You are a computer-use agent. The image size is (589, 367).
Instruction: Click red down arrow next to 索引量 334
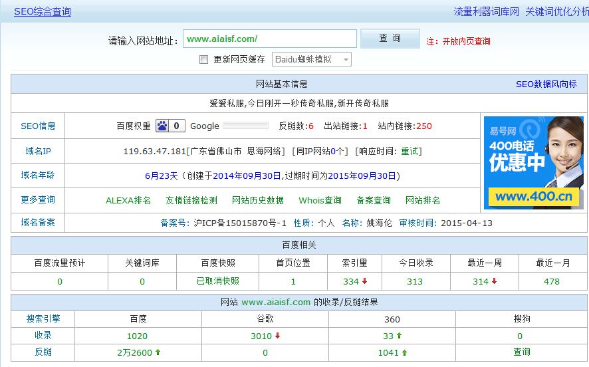click(365, 281)
